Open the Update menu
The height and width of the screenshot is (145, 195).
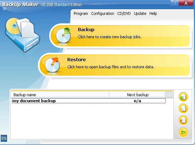pyautogui.click(x=140, y=13)
